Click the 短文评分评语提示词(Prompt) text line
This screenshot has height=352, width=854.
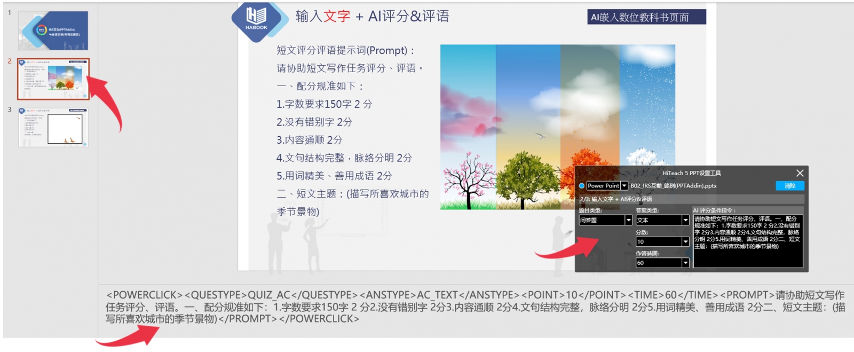pyautogui.click(x=345, y=51)
